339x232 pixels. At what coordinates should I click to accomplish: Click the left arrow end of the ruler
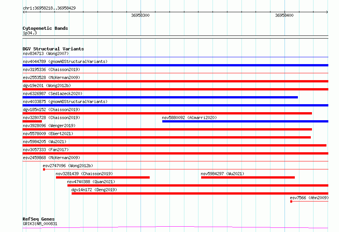24,12
